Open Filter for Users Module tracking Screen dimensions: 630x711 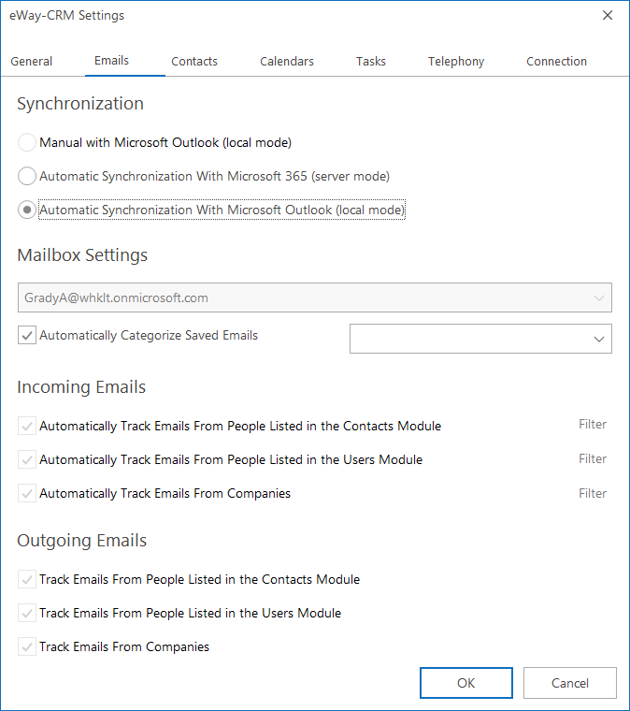(593, 459)
